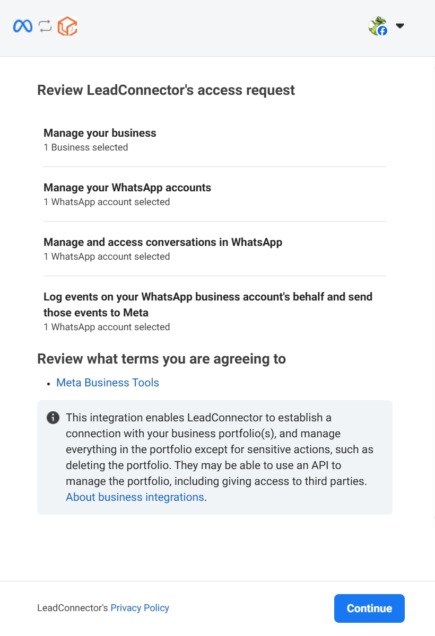
Task: Click the info icon in notice box
Action: tap(53, 418)
